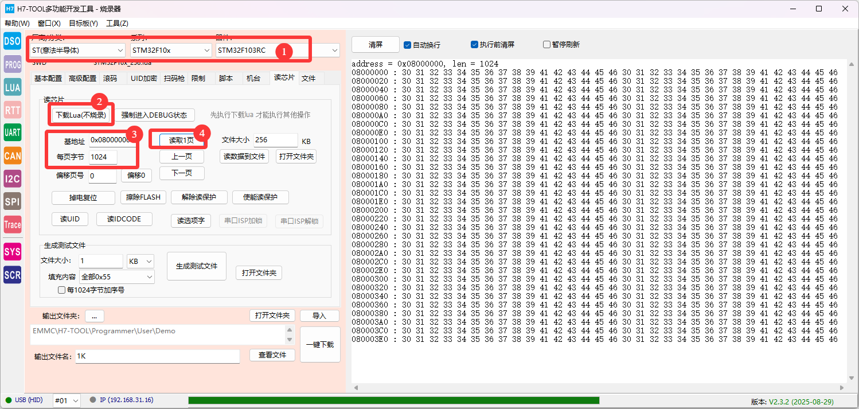Expand the ST(意法半导体) manufacturer dropdown

coord(77,50)
